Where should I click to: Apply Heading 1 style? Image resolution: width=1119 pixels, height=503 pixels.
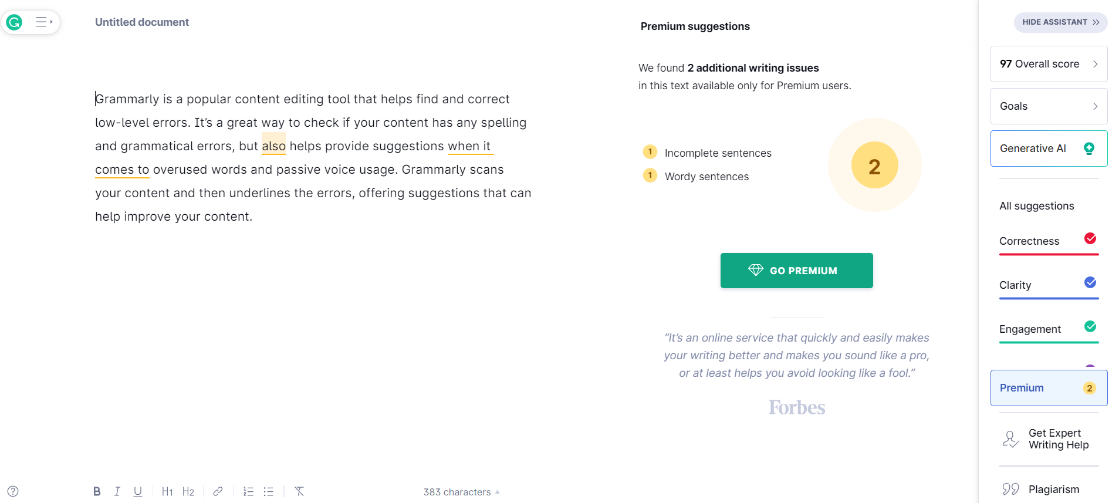tap(167, 491)
